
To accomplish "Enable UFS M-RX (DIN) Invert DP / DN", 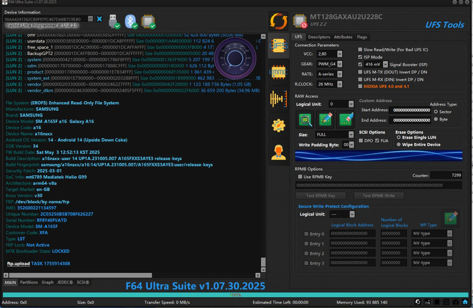I will [x=360, y=80].
